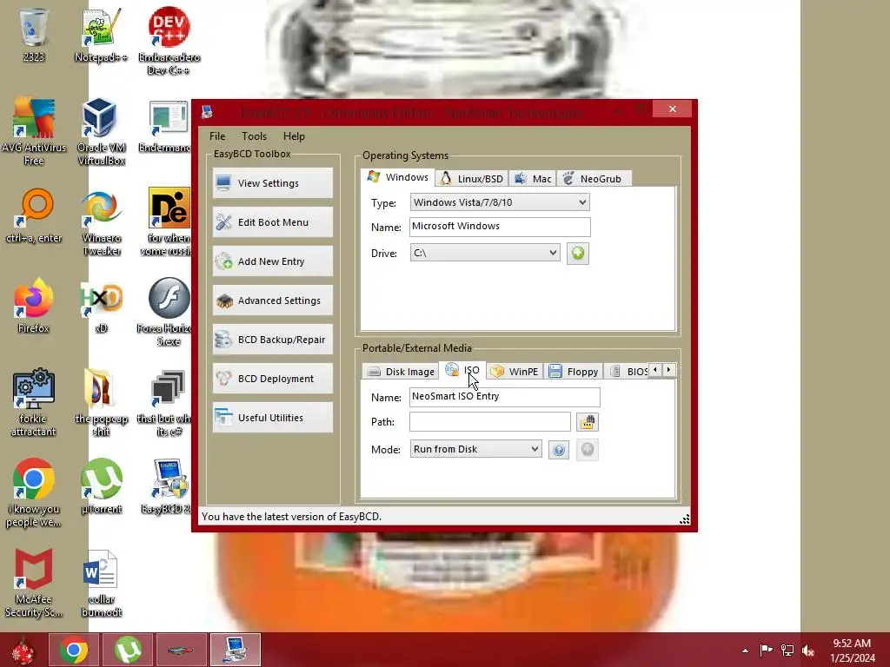Image resolution: width=890 pixels, height=667 pixels.
Task: Click the blue help icon beside Mode
Action: pos(559,450)
